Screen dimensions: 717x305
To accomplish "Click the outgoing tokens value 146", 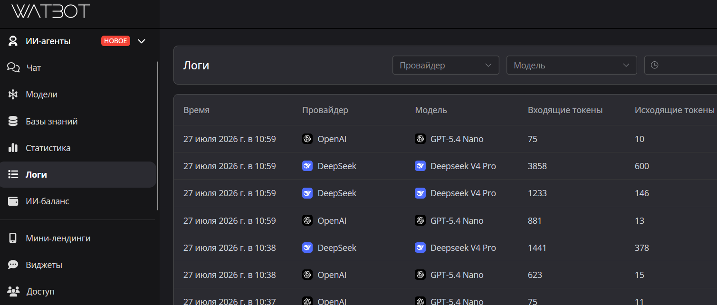I will click(x=642, y=193).
